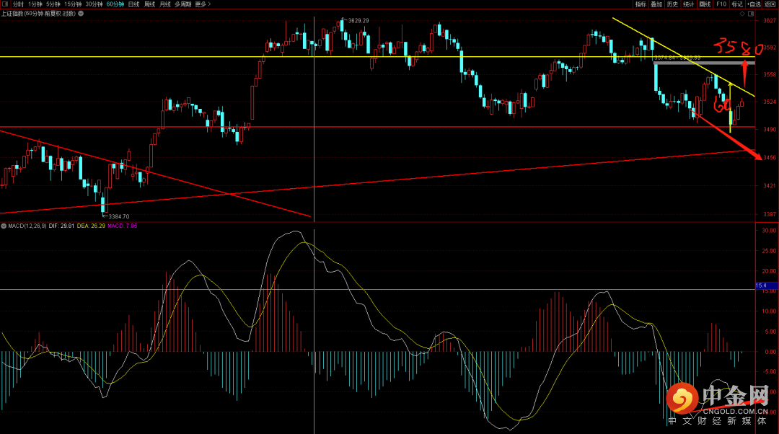Image resolution: width=779 pixels, height=434 pixels.
Task: Select the 周线 weekly period
Action: (150, 4)
